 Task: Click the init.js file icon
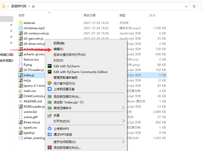(x=21, y=80)
